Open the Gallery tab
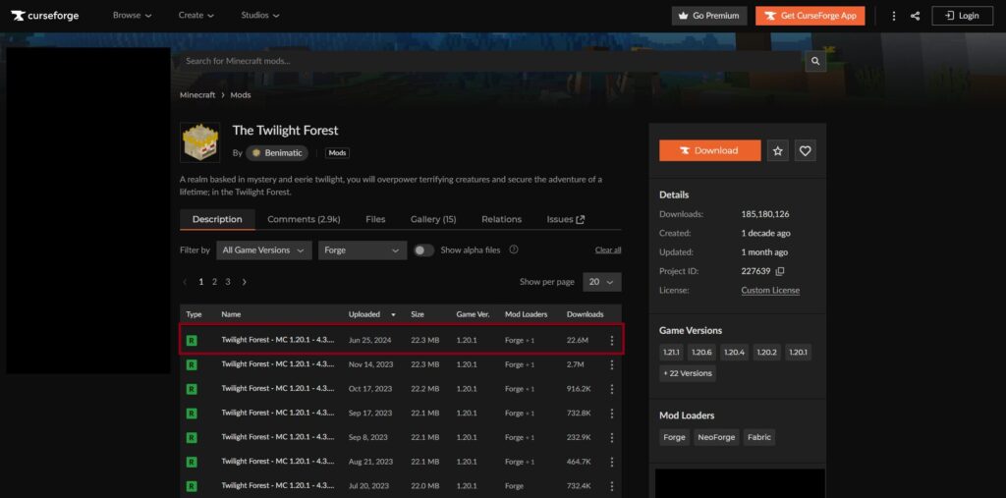This screenshot has width=1006, height=498. click(x=433, y=219)
